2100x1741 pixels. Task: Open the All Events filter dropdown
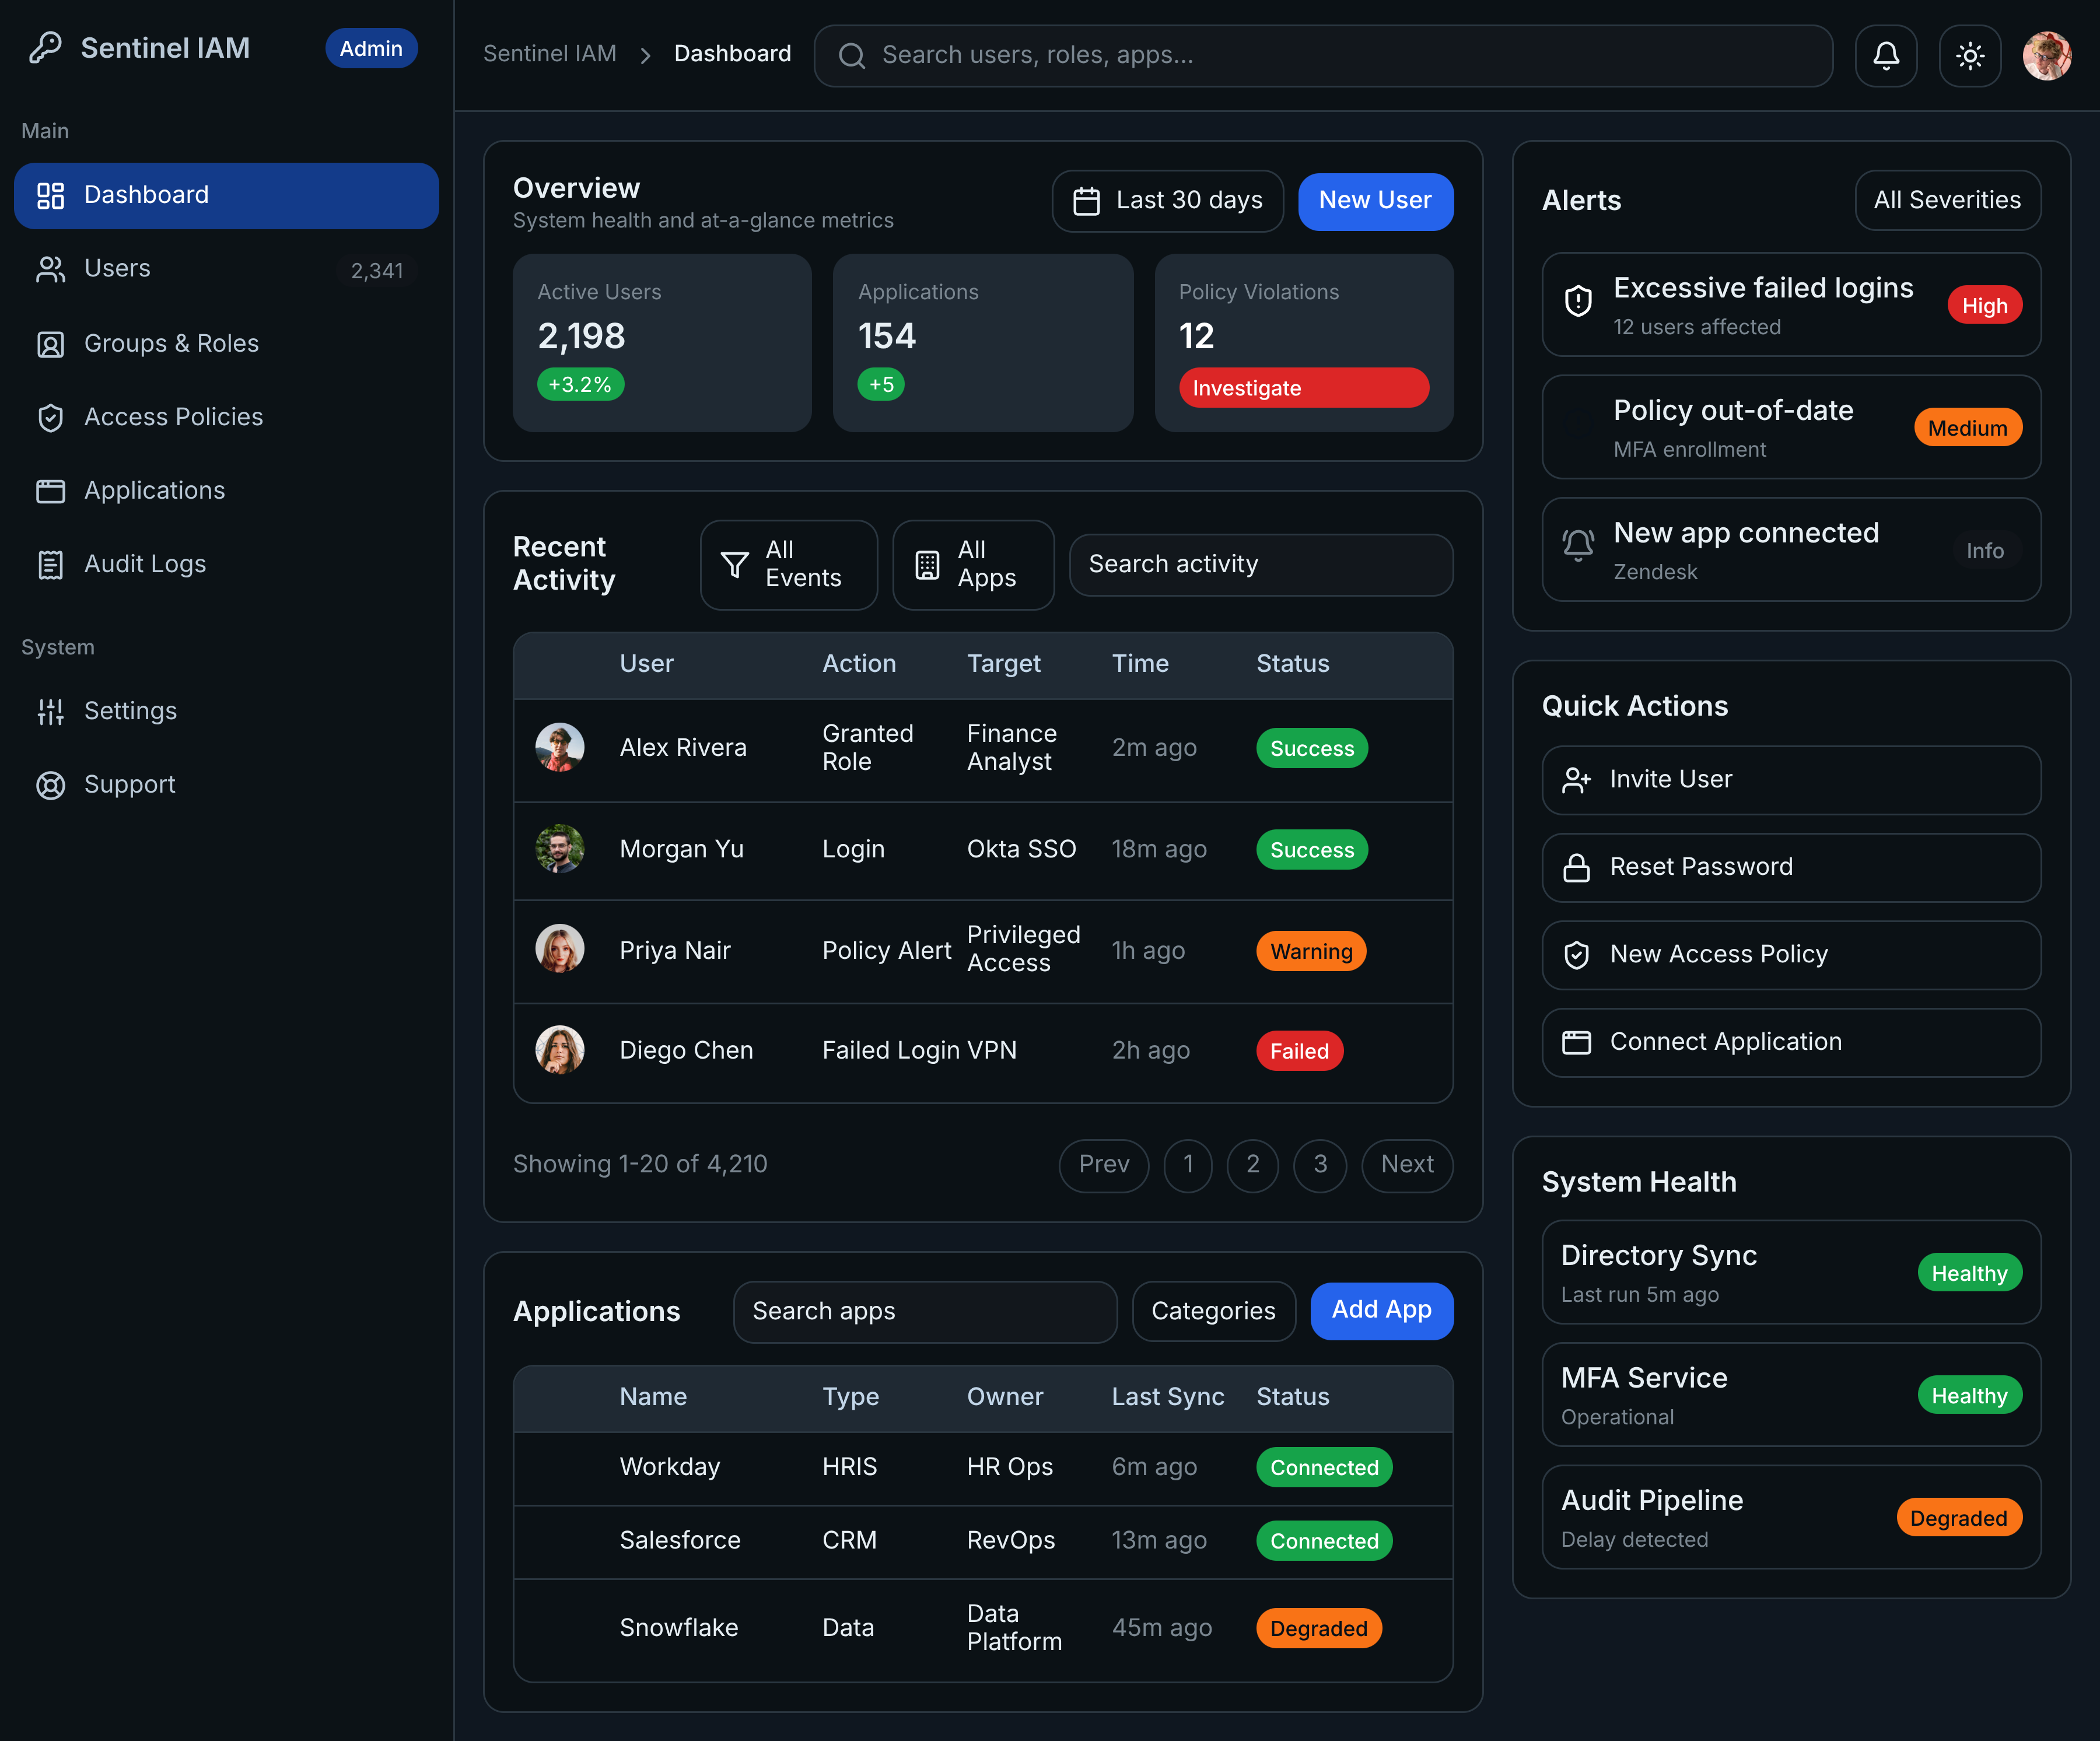(x=788, y=564)
